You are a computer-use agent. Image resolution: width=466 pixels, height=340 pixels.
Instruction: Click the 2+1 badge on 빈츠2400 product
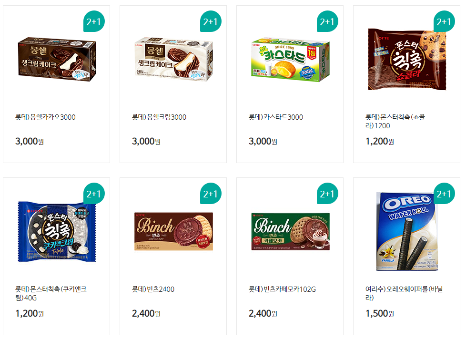[211, 193]
